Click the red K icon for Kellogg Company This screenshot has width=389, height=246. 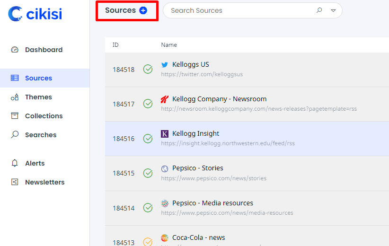tap(165, 99)
